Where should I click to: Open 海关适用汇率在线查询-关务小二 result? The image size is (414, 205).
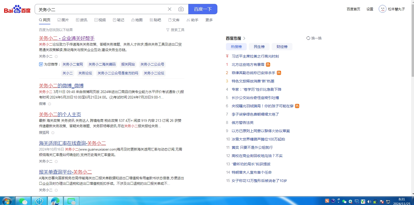(x=72, y=143)
